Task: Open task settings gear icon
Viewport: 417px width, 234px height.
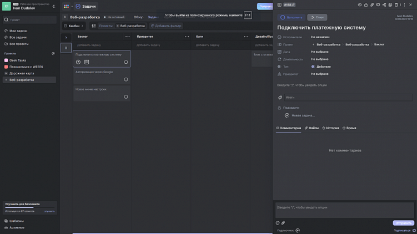Action: [378, 5]
